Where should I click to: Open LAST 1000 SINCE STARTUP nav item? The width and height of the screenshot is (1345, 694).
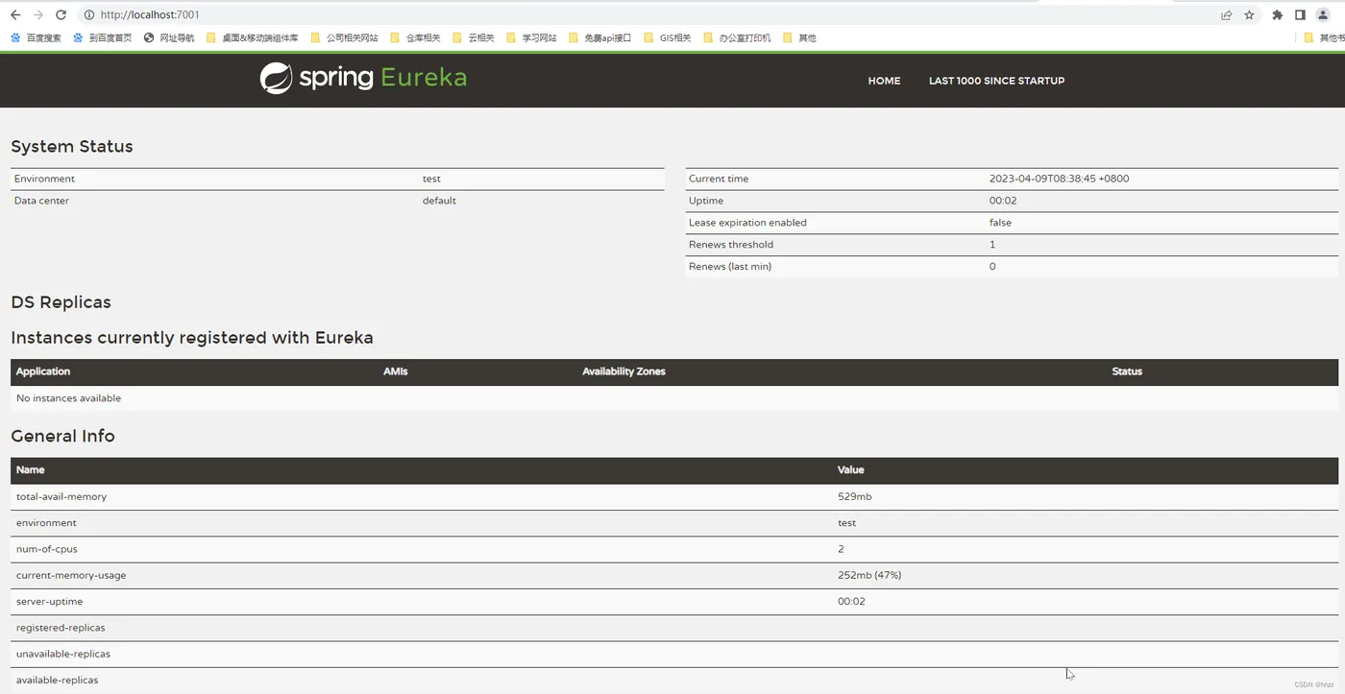pos(996,81)
